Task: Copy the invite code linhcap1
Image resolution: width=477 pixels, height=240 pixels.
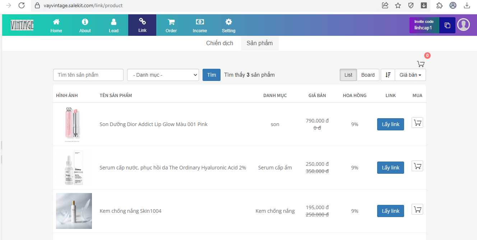Action: coord(447,25)
